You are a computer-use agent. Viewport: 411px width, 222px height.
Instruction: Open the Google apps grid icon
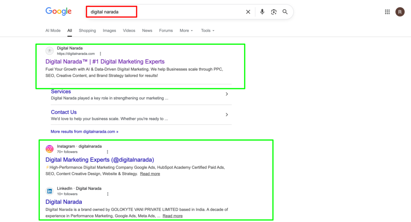(x=387, y=12)
